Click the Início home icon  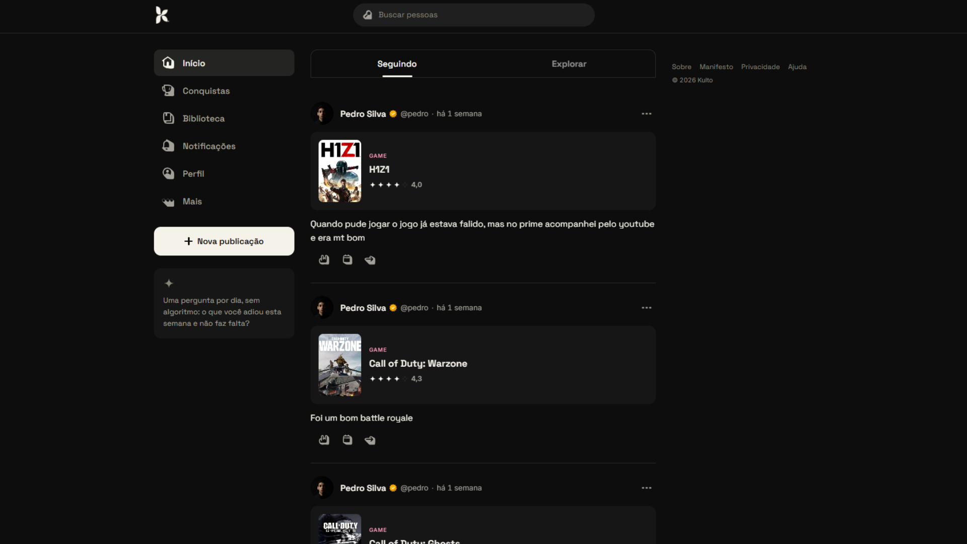168,62
